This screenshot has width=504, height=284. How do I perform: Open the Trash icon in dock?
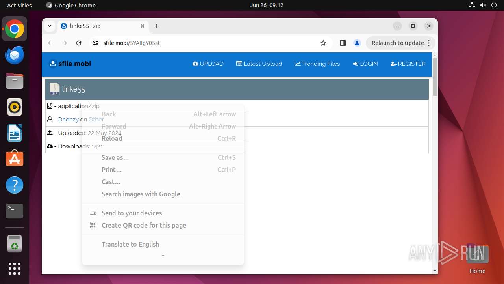point(15,244)
